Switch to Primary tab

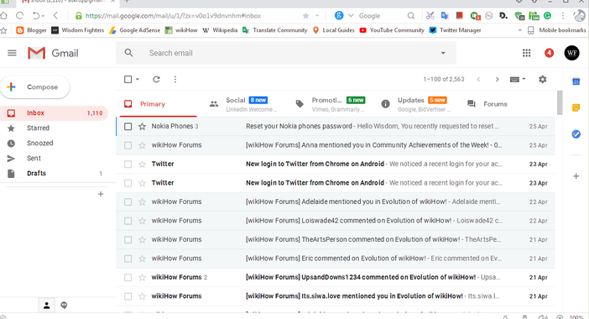(157, 104)
